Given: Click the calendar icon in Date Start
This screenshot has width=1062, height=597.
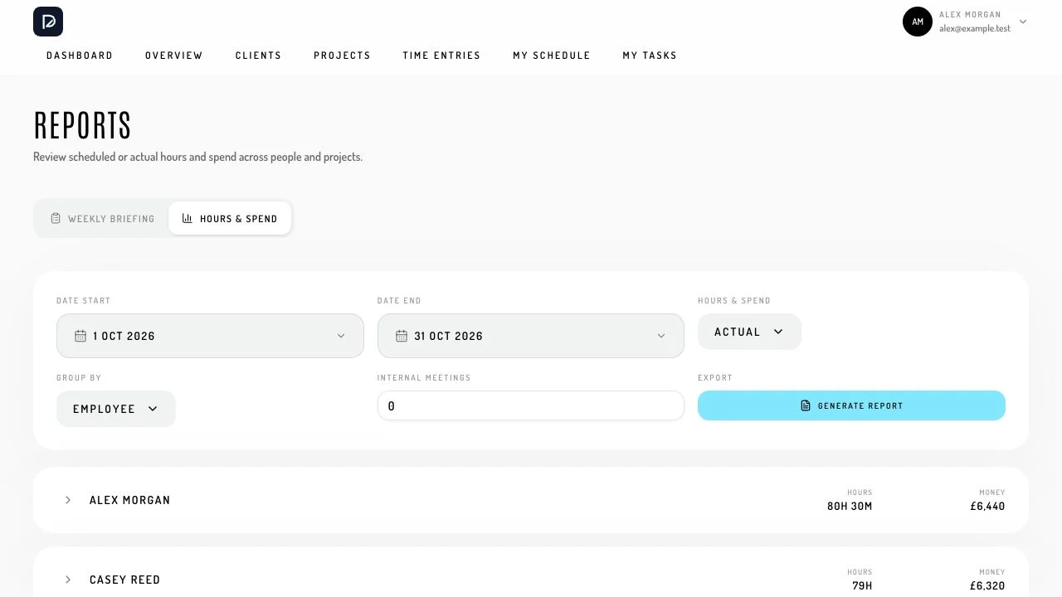Looking at the screenshot, I should [80, 336].
